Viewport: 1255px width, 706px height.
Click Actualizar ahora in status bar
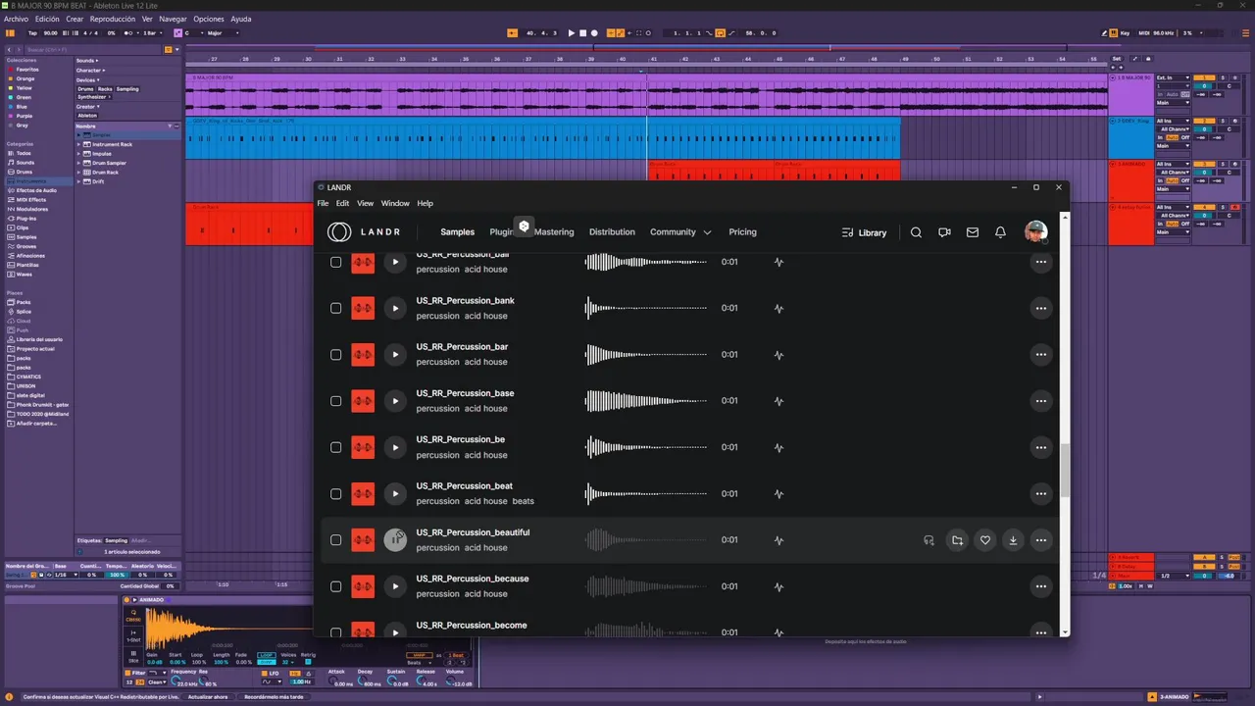click(206, 697)
